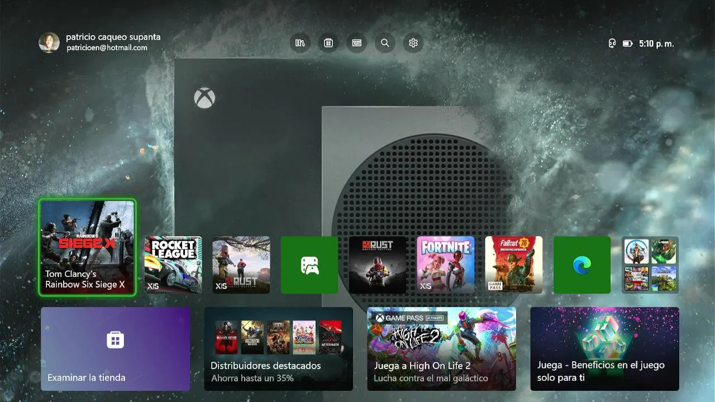The image size is (715, 402).
Task: Launch Tom Clancy's Rainbow Six Siege X tile
Action: tap(87, 247)
